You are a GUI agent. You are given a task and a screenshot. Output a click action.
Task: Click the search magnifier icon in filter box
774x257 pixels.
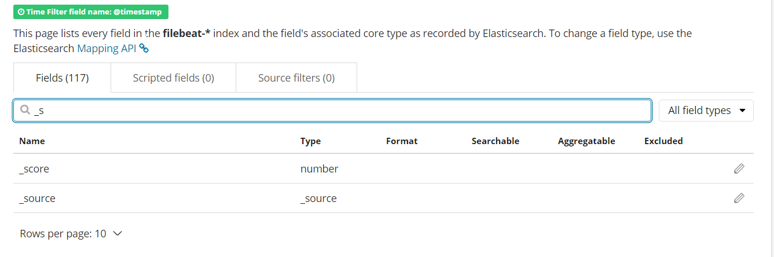pos(25,110)
